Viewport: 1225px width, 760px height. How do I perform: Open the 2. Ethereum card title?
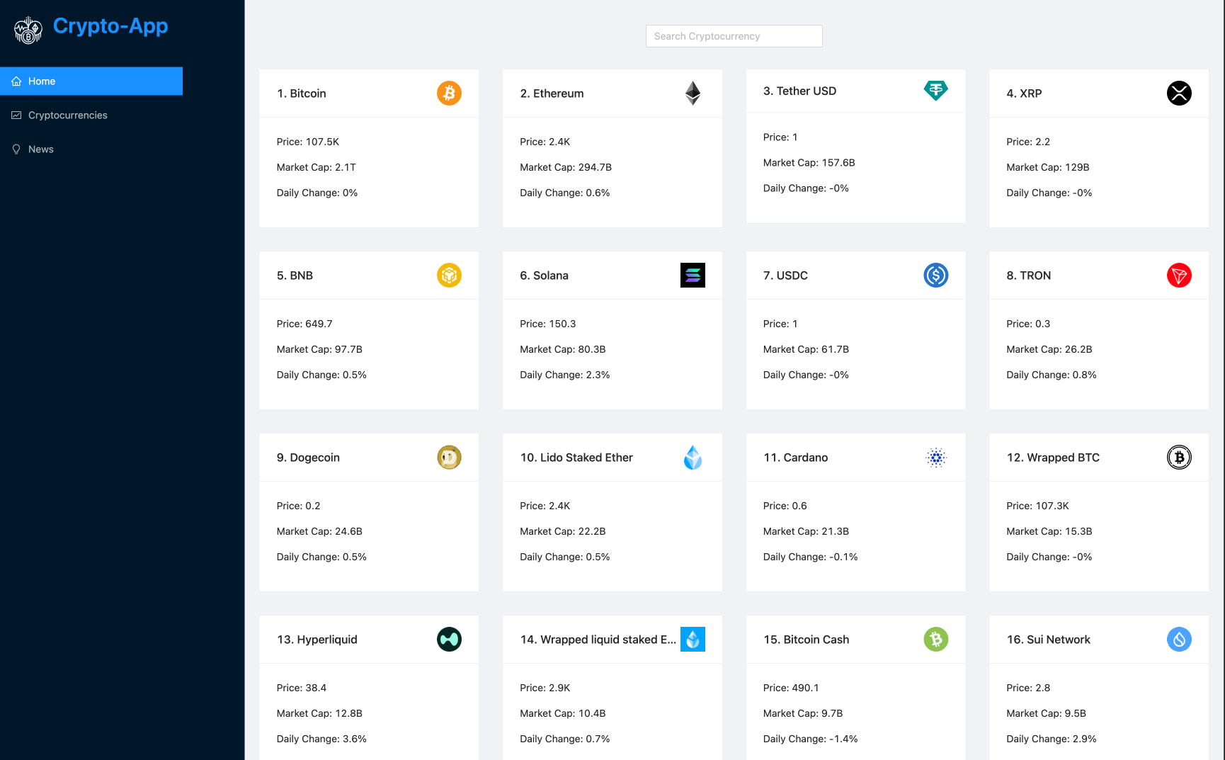552,93
